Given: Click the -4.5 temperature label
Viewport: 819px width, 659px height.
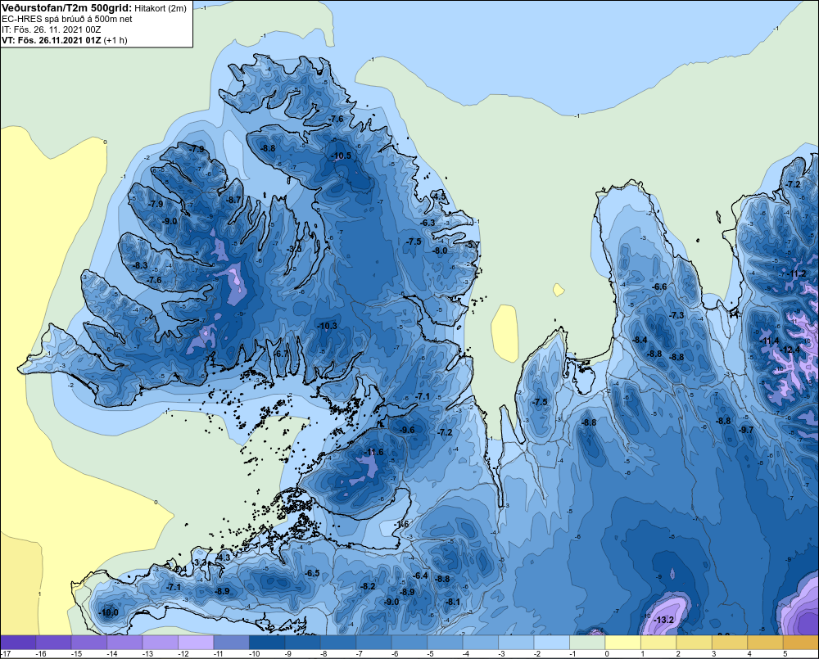Looking at the screenshot, I should [x=439, y=196].
